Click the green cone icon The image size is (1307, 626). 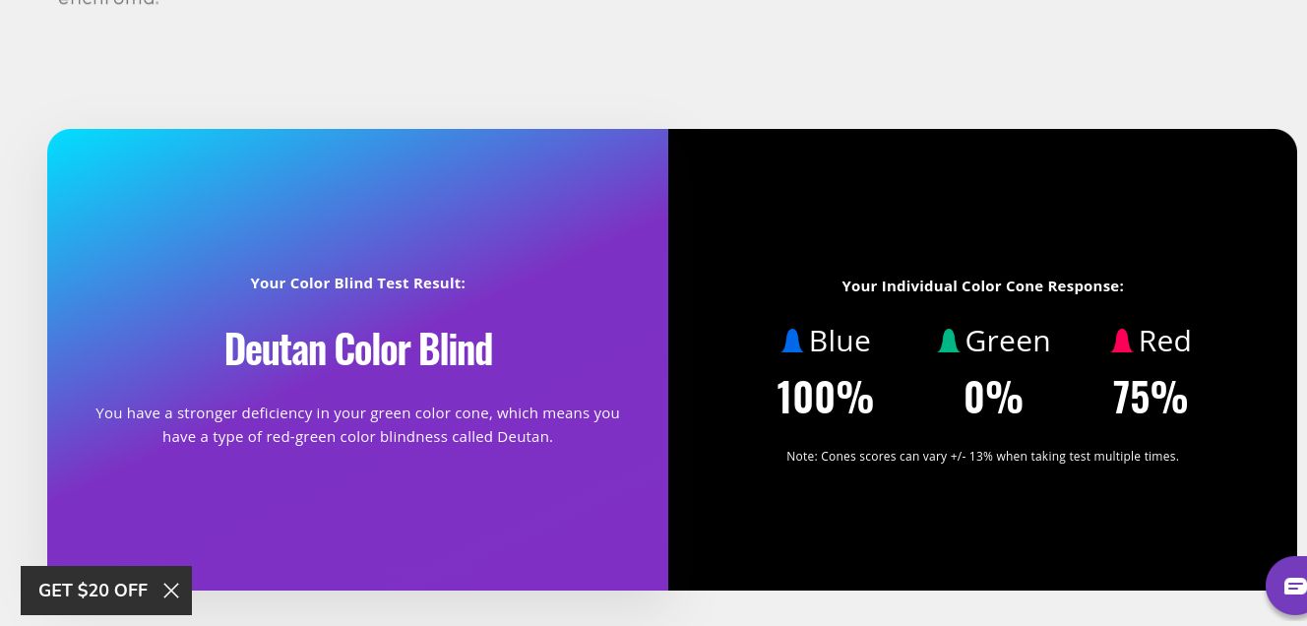[948, 341]
